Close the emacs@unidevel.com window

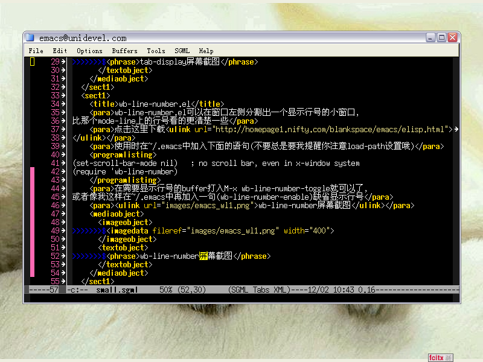pyautogui.click(x=452, y=37)
